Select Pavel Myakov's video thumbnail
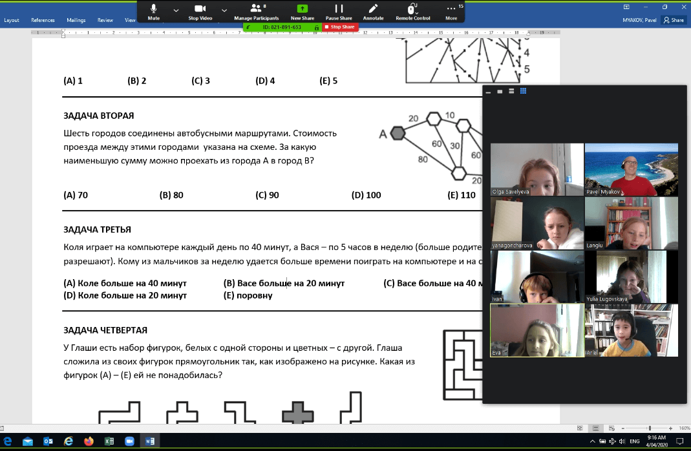691x451 pixels. tap(631, 169)
